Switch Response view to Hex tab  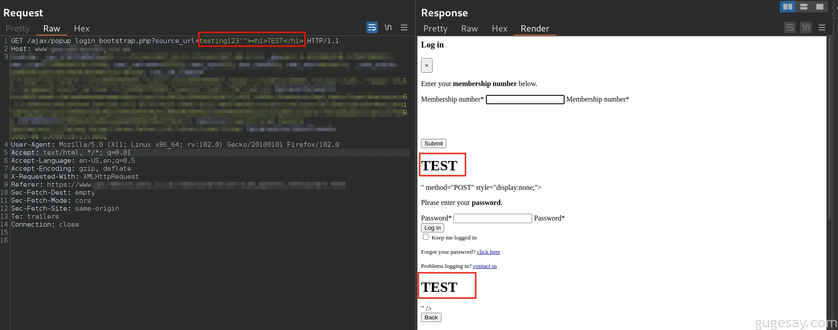point(499,28)
